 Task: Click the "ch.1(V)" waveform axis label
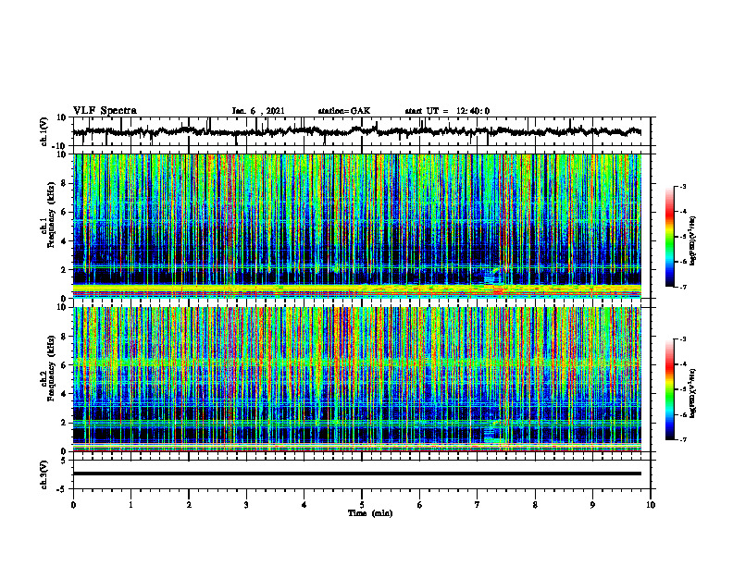(x=43, y=131)
